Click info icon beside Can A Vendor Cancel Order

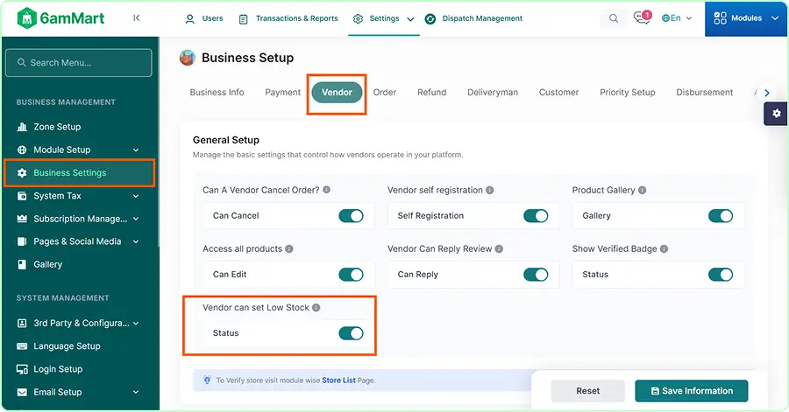point(327,190)
